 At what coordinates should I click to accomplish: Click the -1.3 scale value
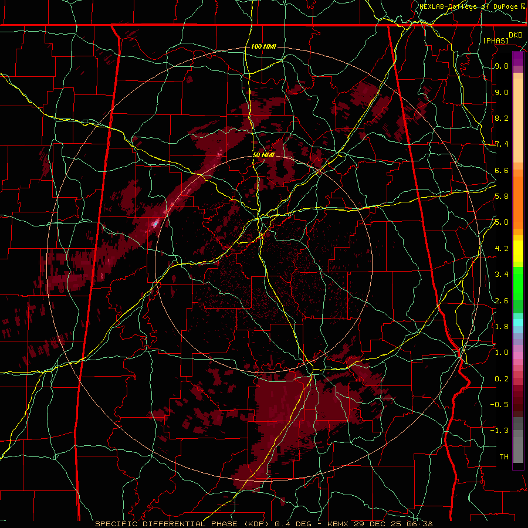[499, 431]
